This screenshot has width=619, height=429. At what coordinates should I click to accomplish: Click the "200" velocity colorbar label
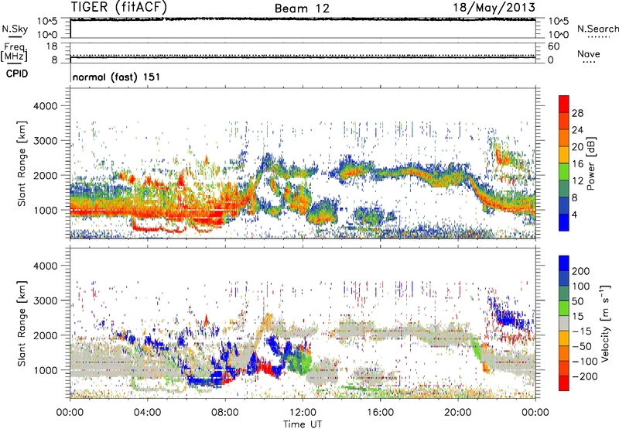pos(581,271)
